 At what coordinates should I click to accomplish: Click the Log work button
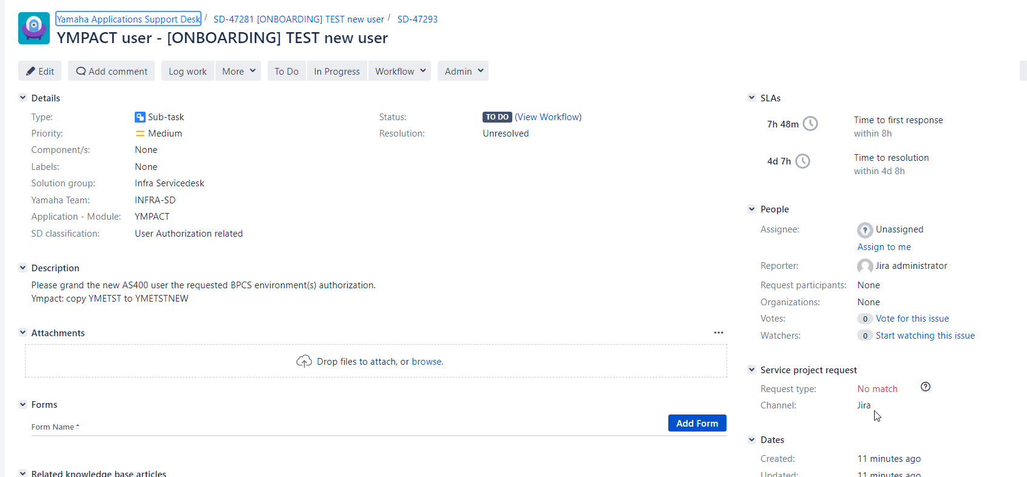pos(188,71)
